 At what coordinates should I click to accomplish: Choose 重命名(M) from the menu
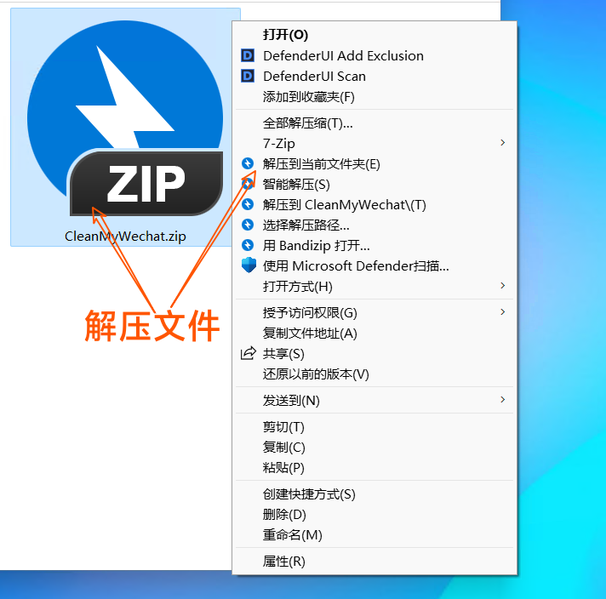(374, 535)
